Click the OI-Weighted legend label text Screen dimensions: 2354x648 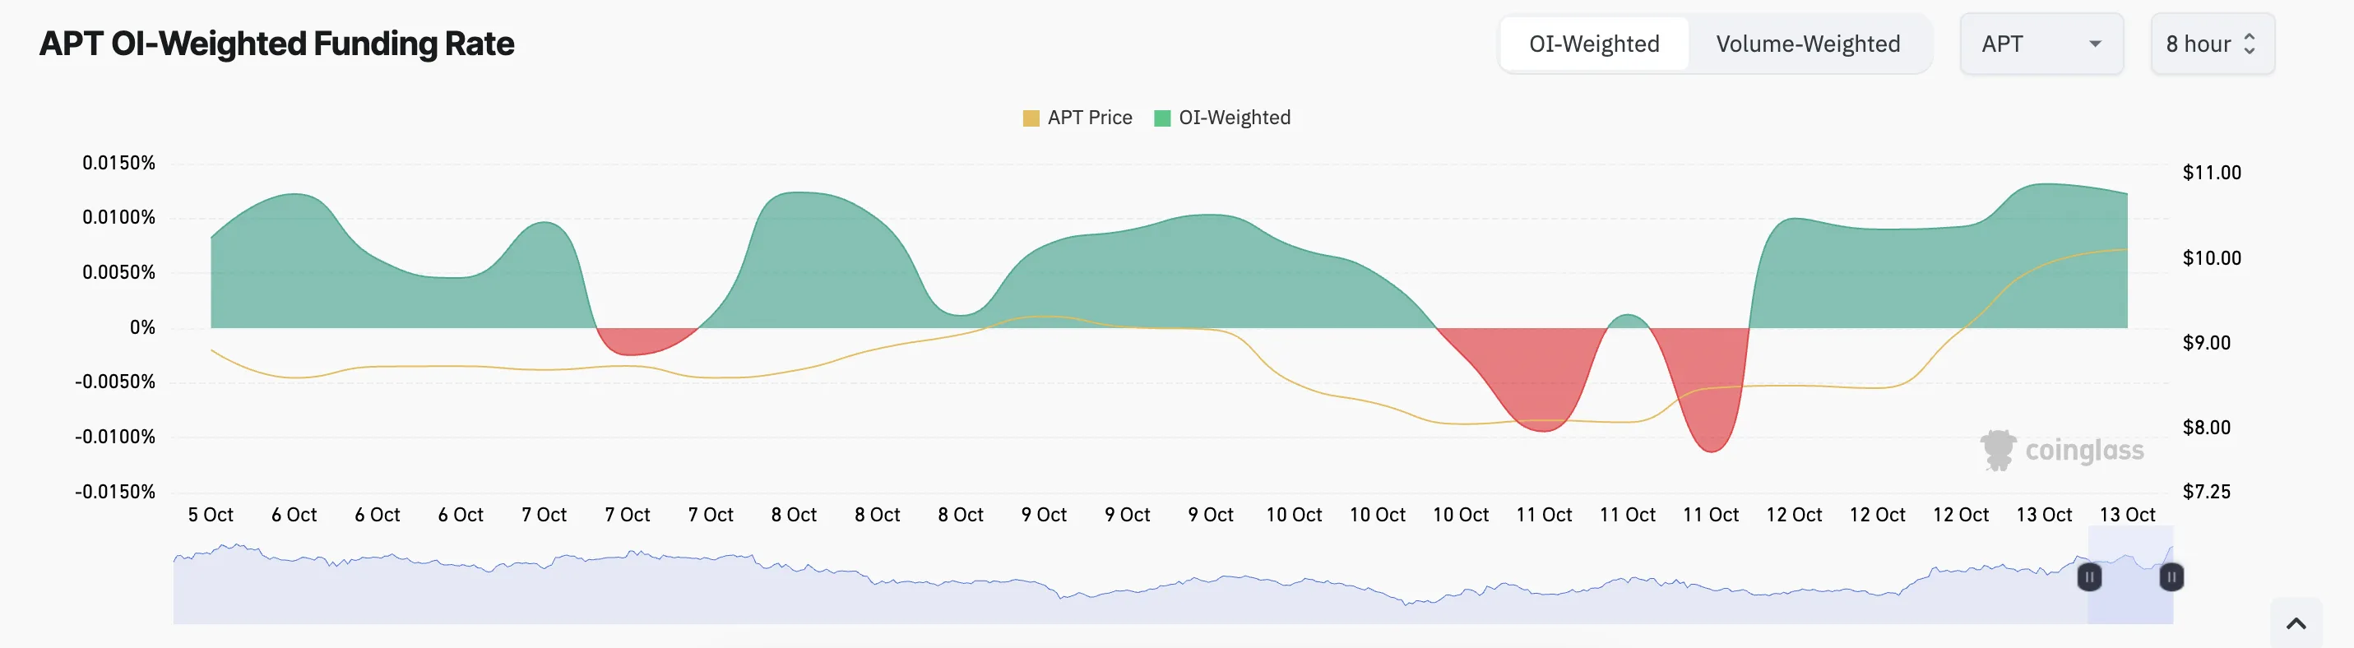[x=1235, y=118]
